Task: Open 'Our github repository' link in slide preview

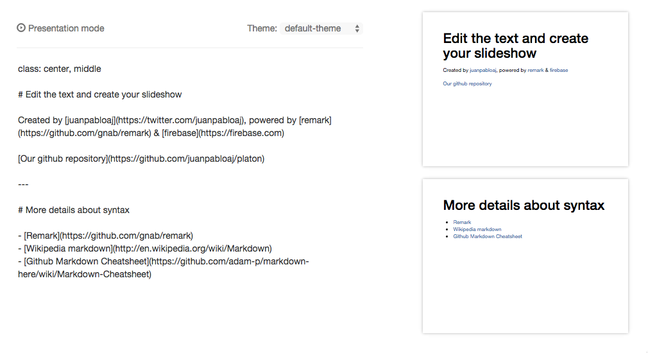Action: click(x=468, y=83)
